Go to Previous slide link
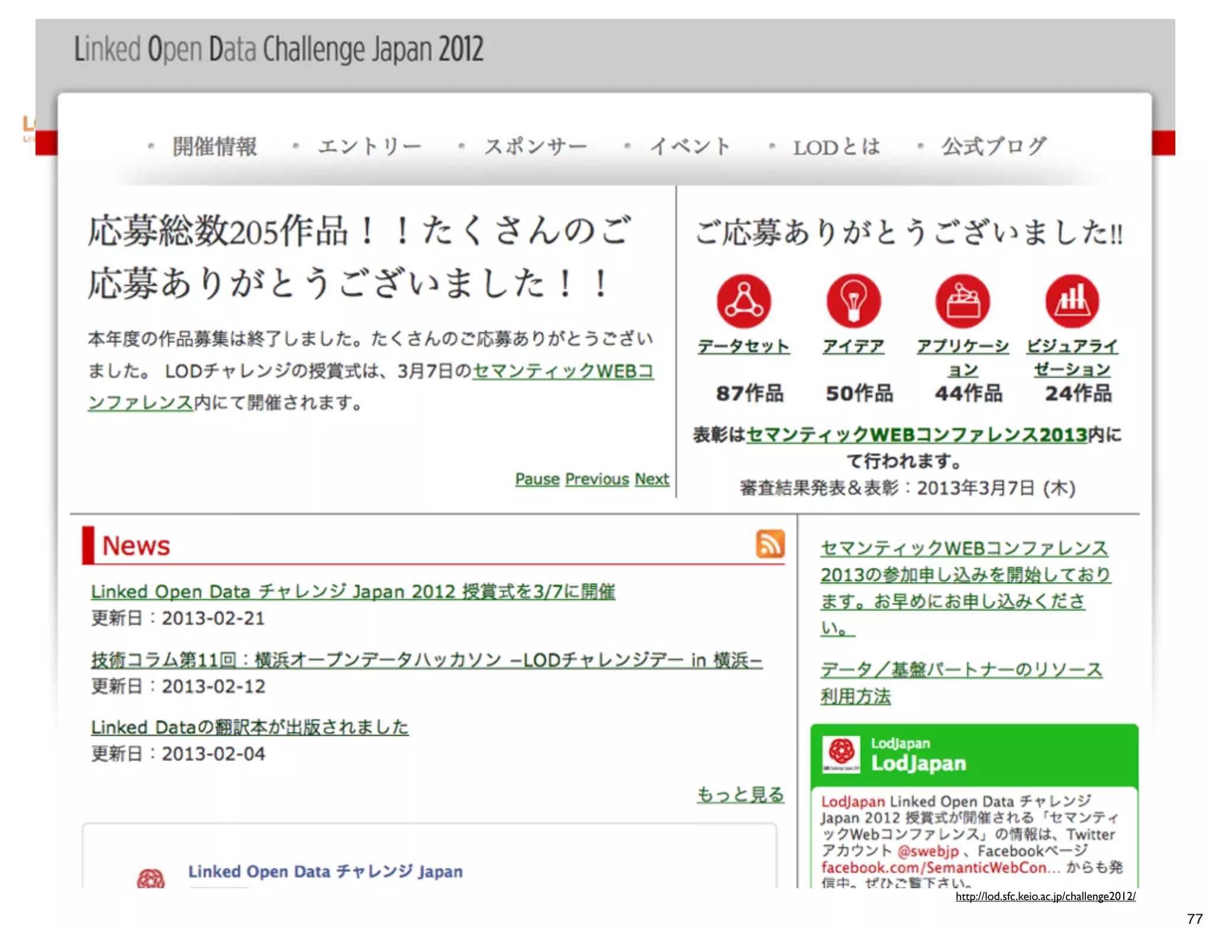 click(x=597, y=479)
